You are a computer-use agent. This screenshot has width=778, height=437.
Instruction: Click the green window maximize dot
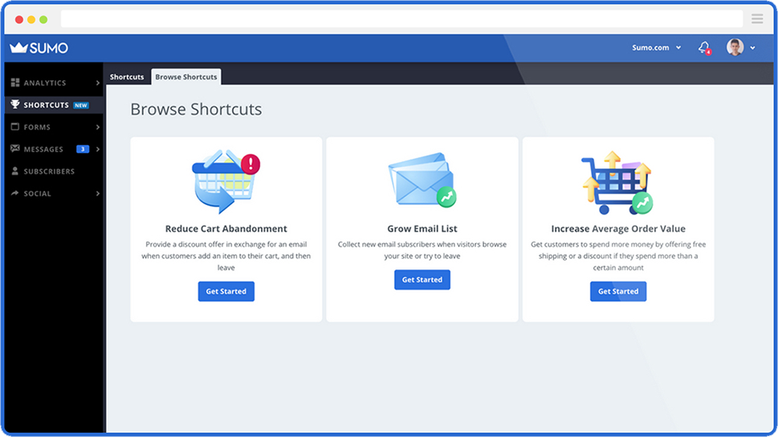(43, 19)
